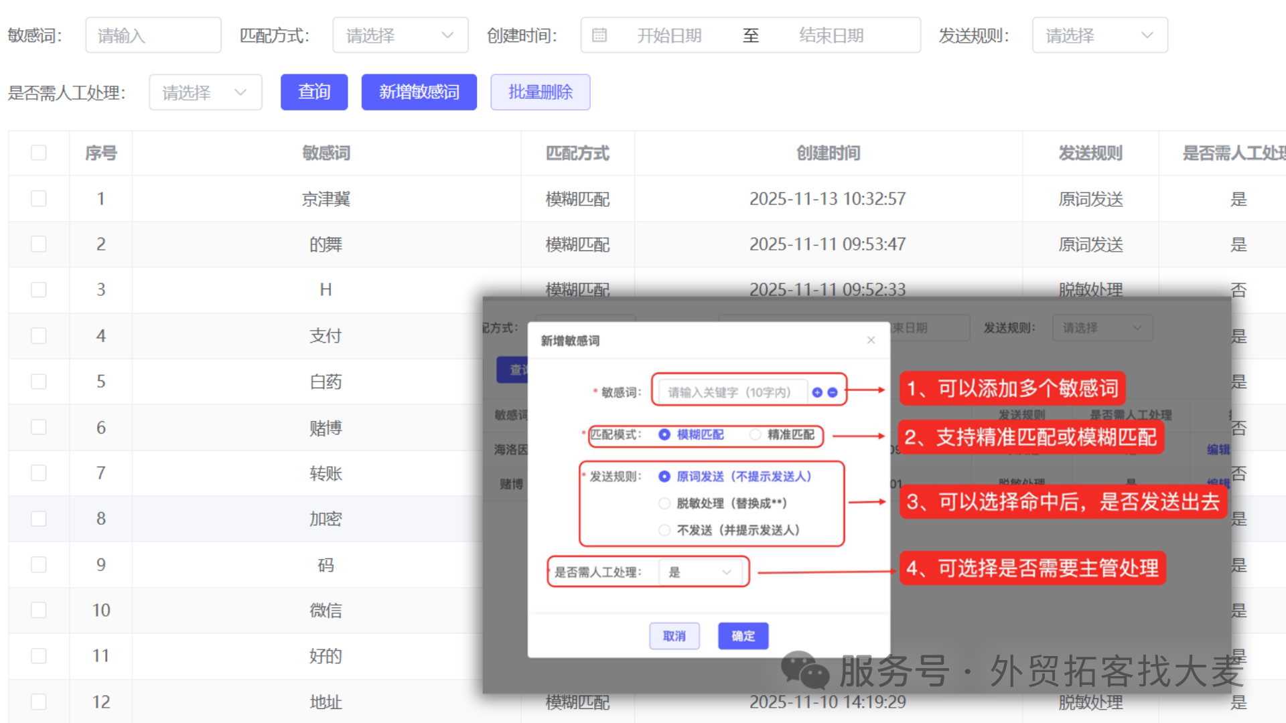This screenshot has height=723, width=1286.
Task: Open the dialog's 是否需人工处理 select
Action: [x=701, y=572]
